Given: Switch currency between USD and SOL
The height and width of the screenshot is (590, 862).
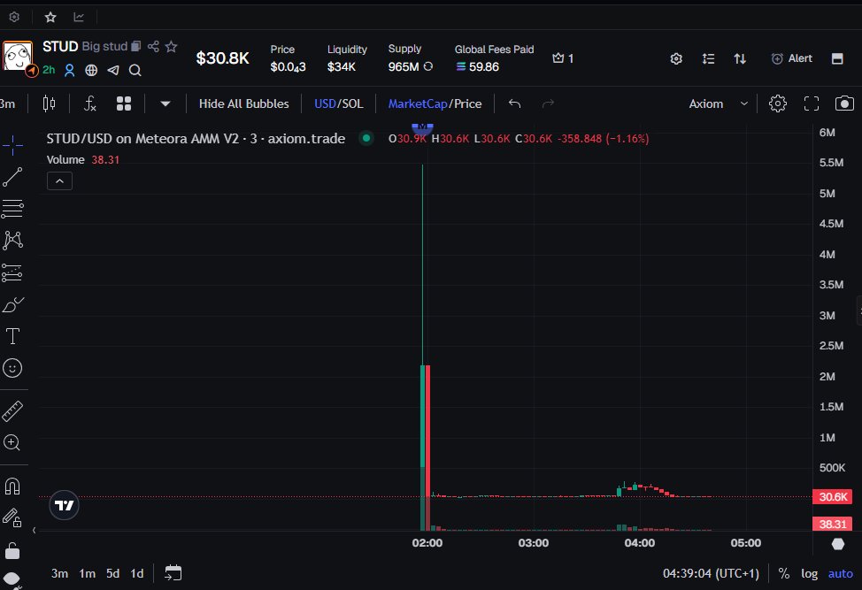Looking at the screenshot, I should 338,103.
